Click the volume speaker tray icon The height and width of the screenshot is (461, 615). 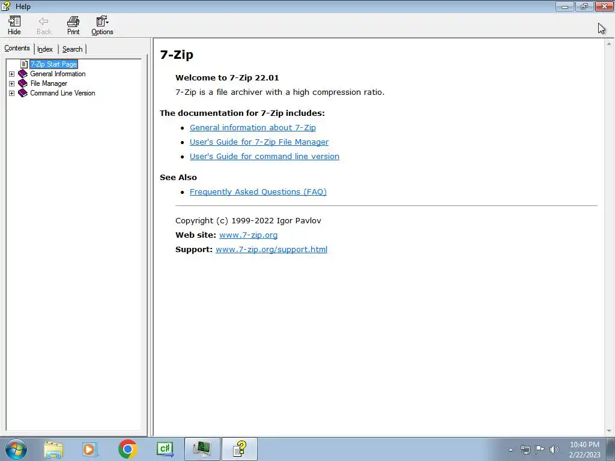coord(554,450)
